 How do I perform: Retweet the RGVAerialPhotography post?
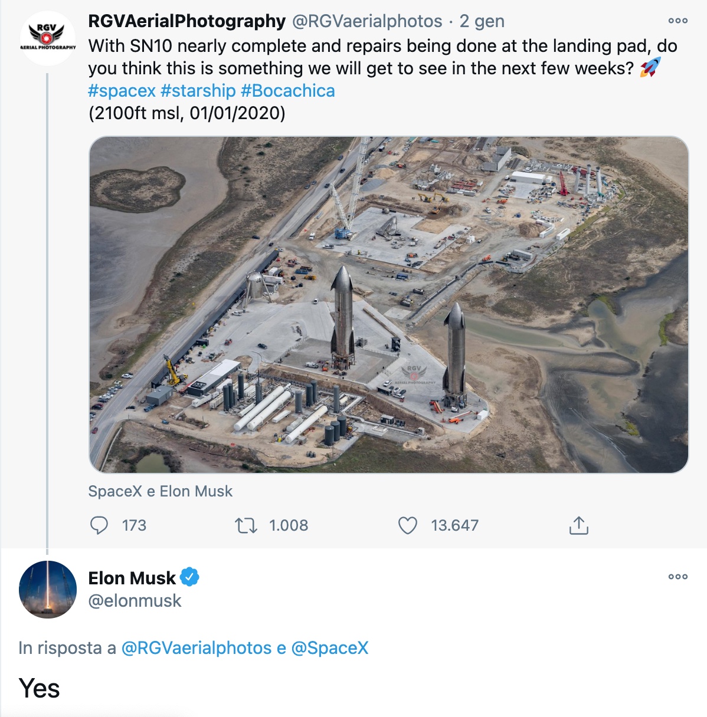click(246, 525)
